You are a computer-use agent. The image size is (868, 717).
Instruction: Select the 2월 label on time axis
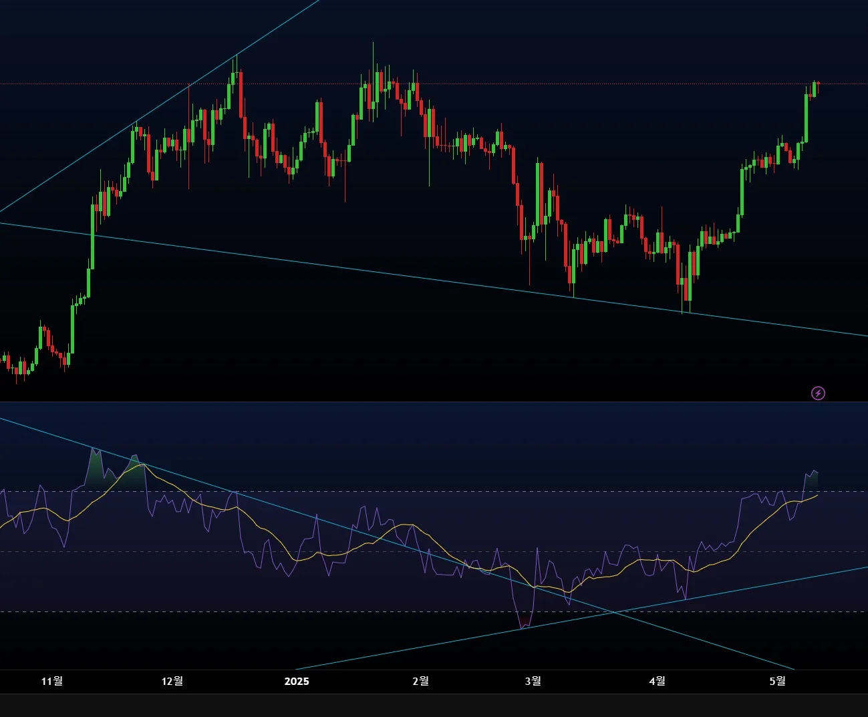[420, 681]
